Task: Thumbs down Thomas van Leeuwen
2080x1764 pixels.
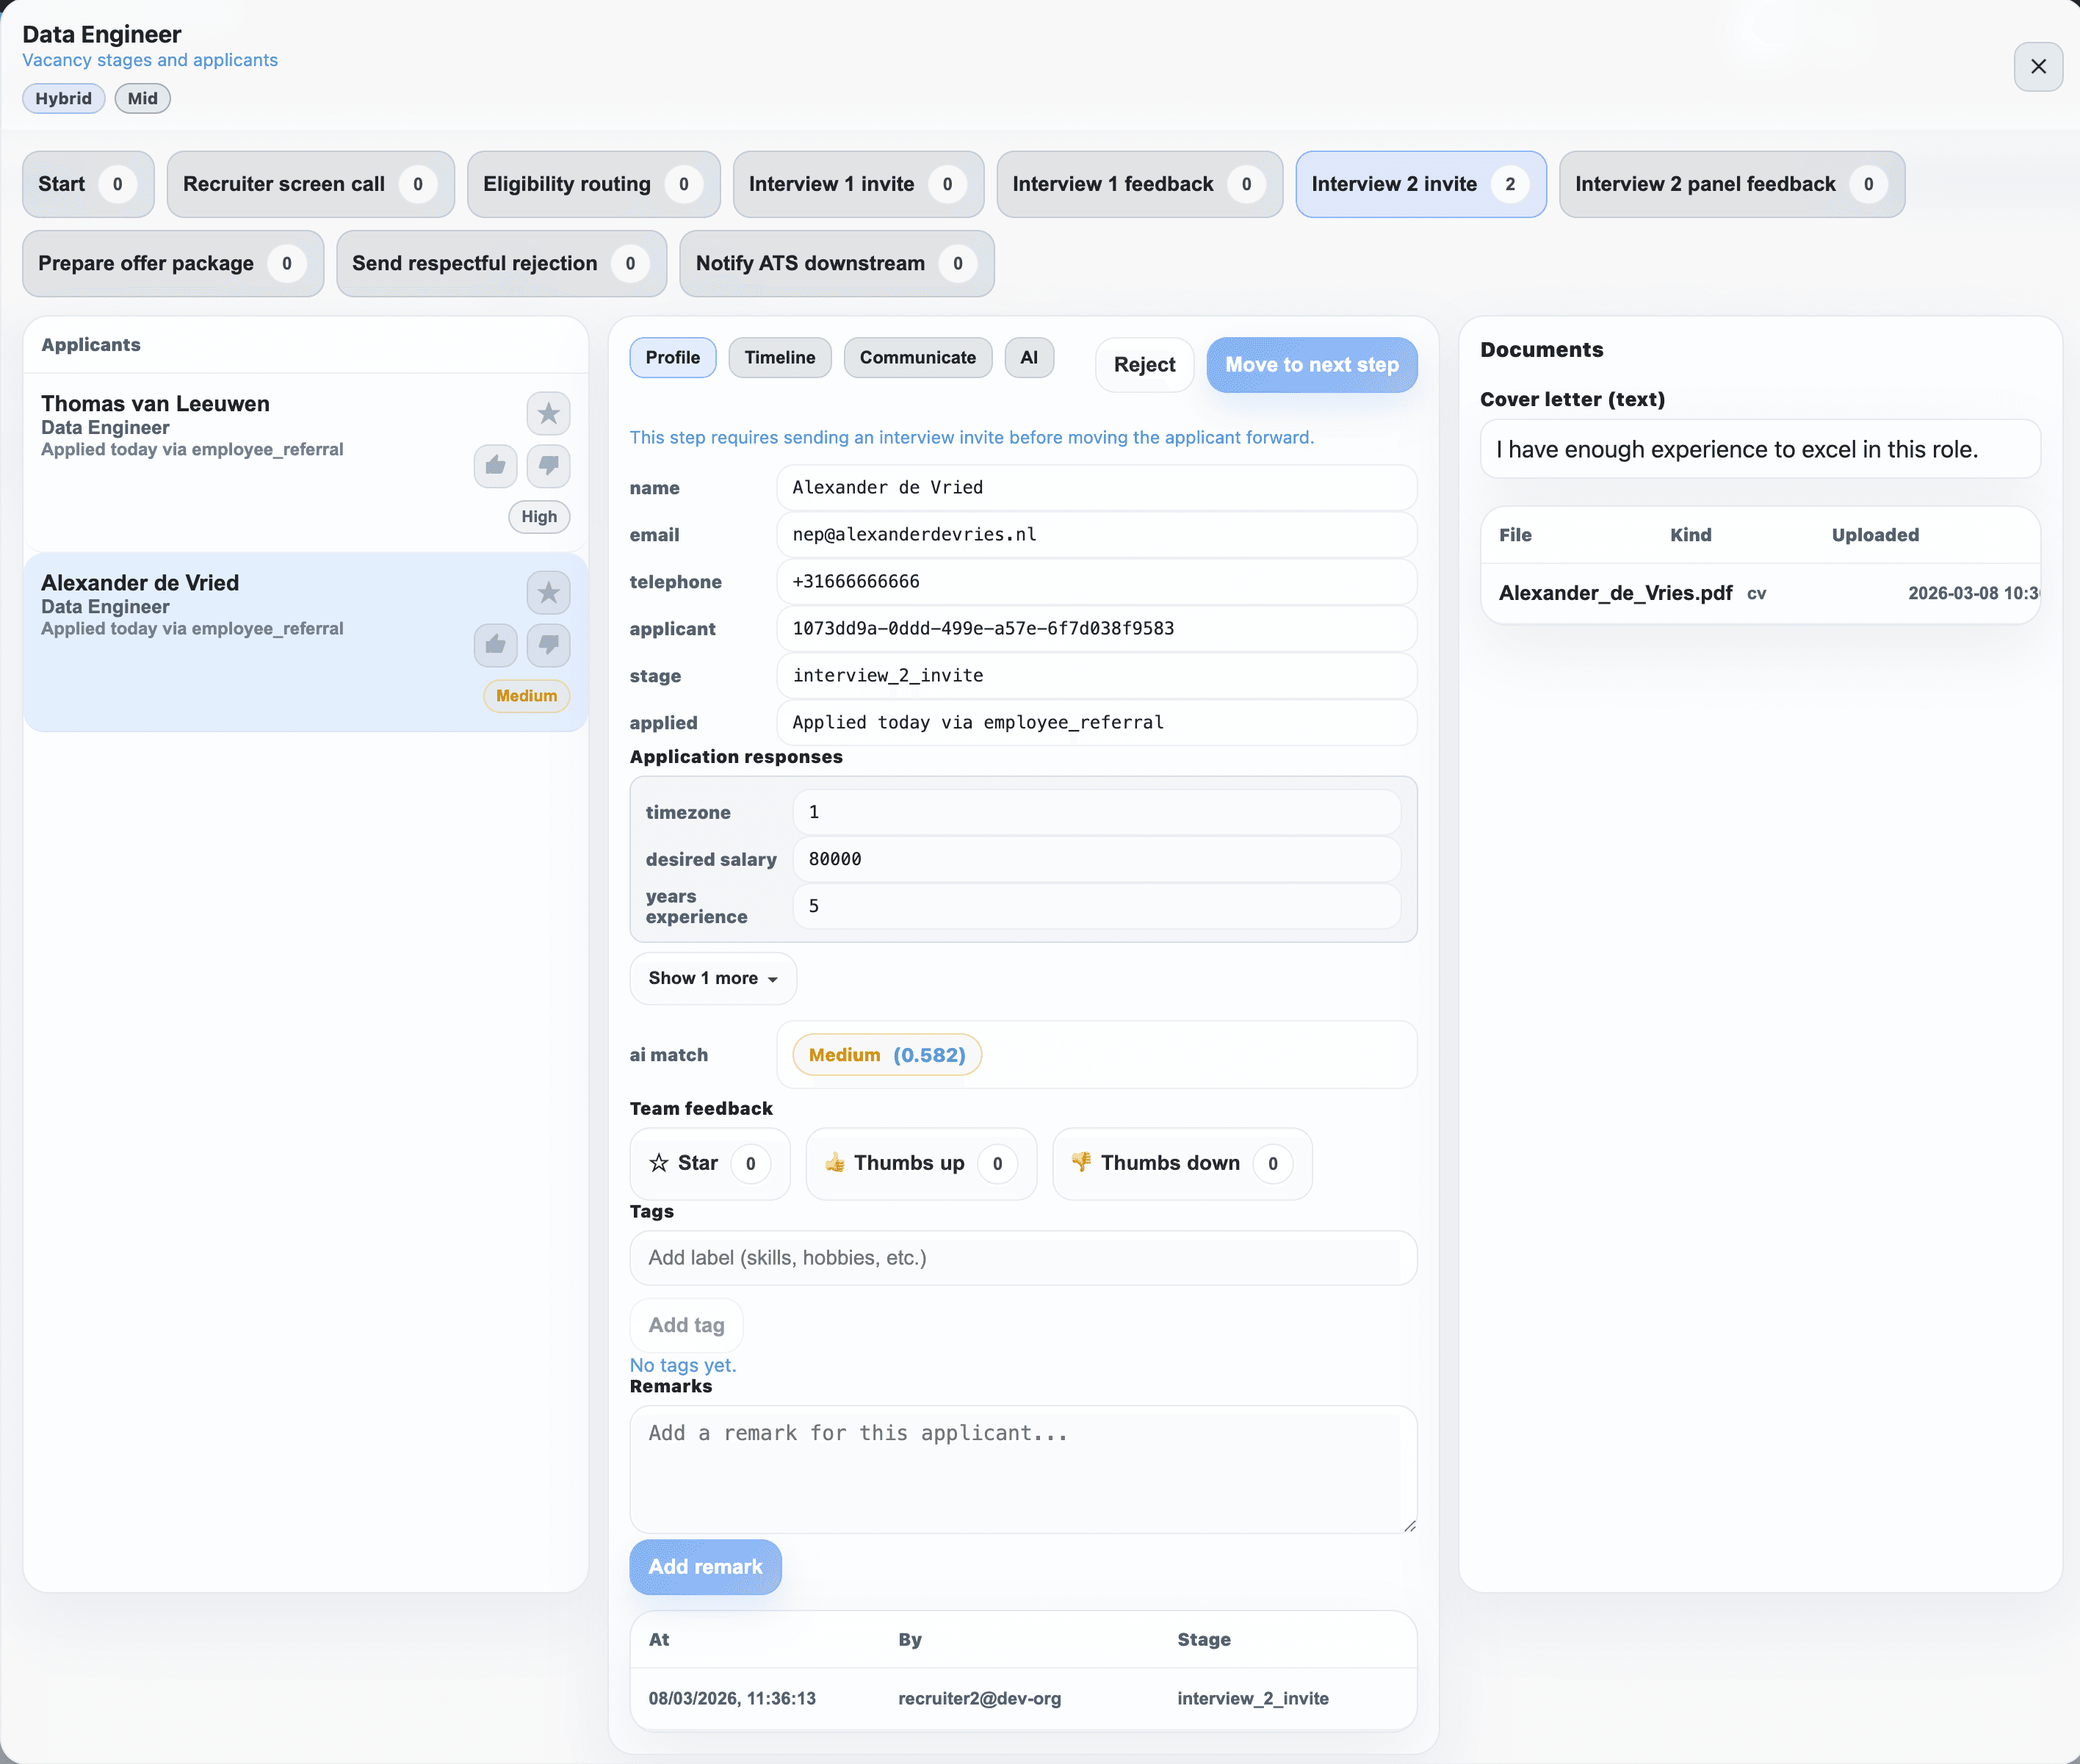Action: tap(548, 466)
